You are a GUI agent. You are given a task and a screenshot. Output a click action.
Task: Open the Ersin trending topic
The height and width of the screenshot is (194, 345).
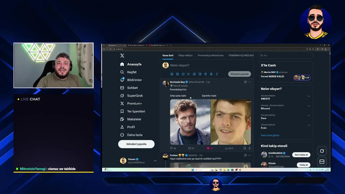click(x=264, y=128)
